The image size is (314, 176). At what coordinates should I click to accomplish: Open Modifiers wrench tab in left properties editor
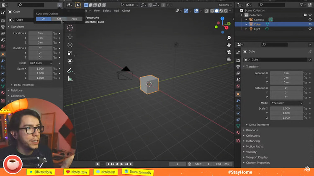point(3,60)
